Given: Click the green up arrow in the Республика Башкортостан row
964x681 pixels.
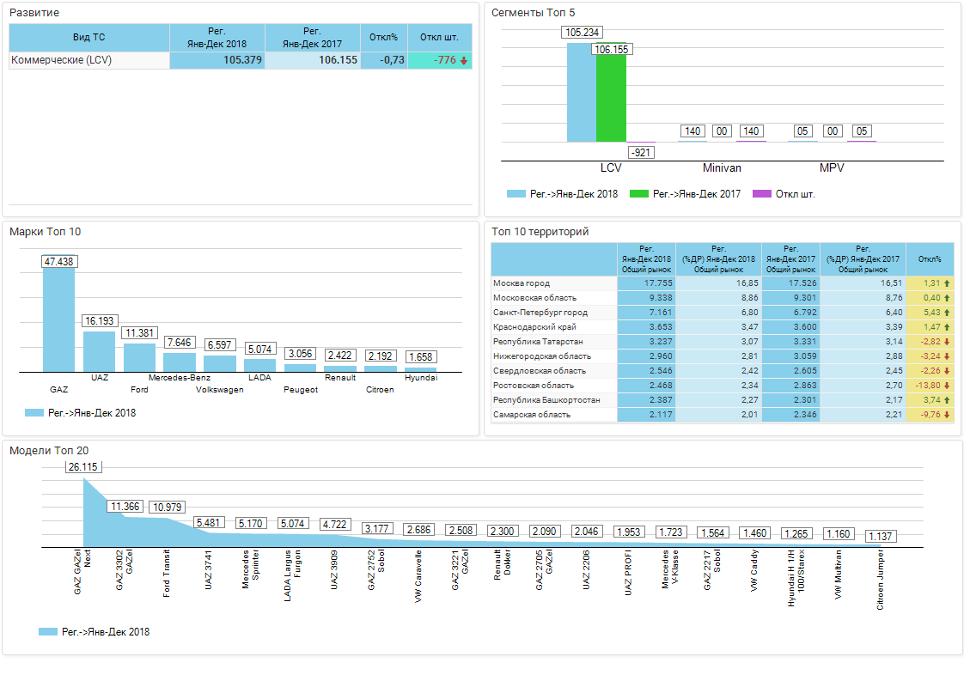Looking at the screenshot, I should [947, 400].
